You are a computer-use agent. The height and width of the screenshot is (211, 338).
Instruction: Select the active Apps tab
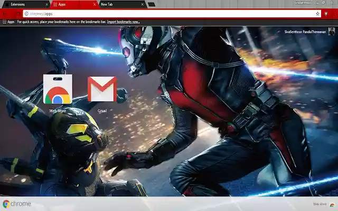point(73,4)
